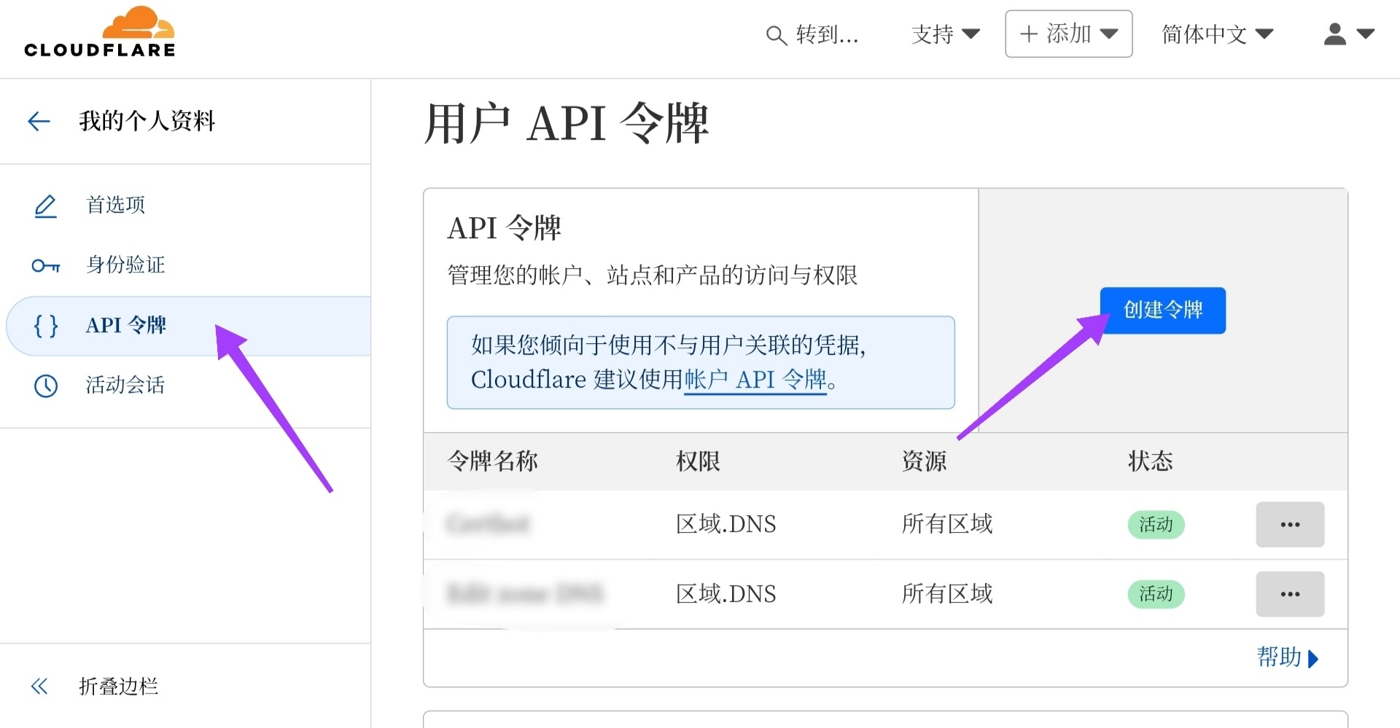Expand the 帮助 help section
The height and width of the screenshot is (728, 1400).
1287,657
